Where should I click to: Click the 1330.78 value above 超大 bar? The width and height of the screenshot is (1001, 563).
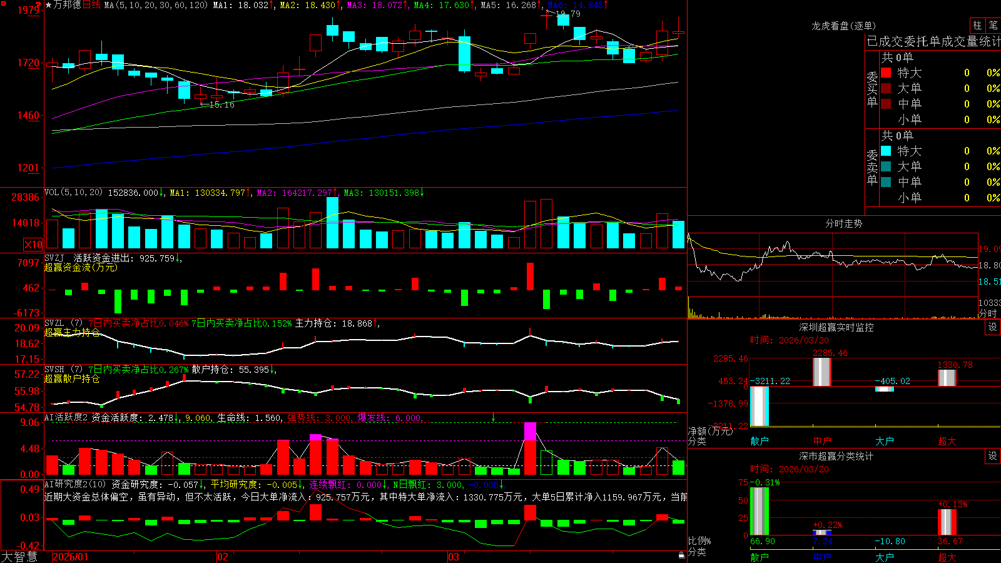click(955, 365)
